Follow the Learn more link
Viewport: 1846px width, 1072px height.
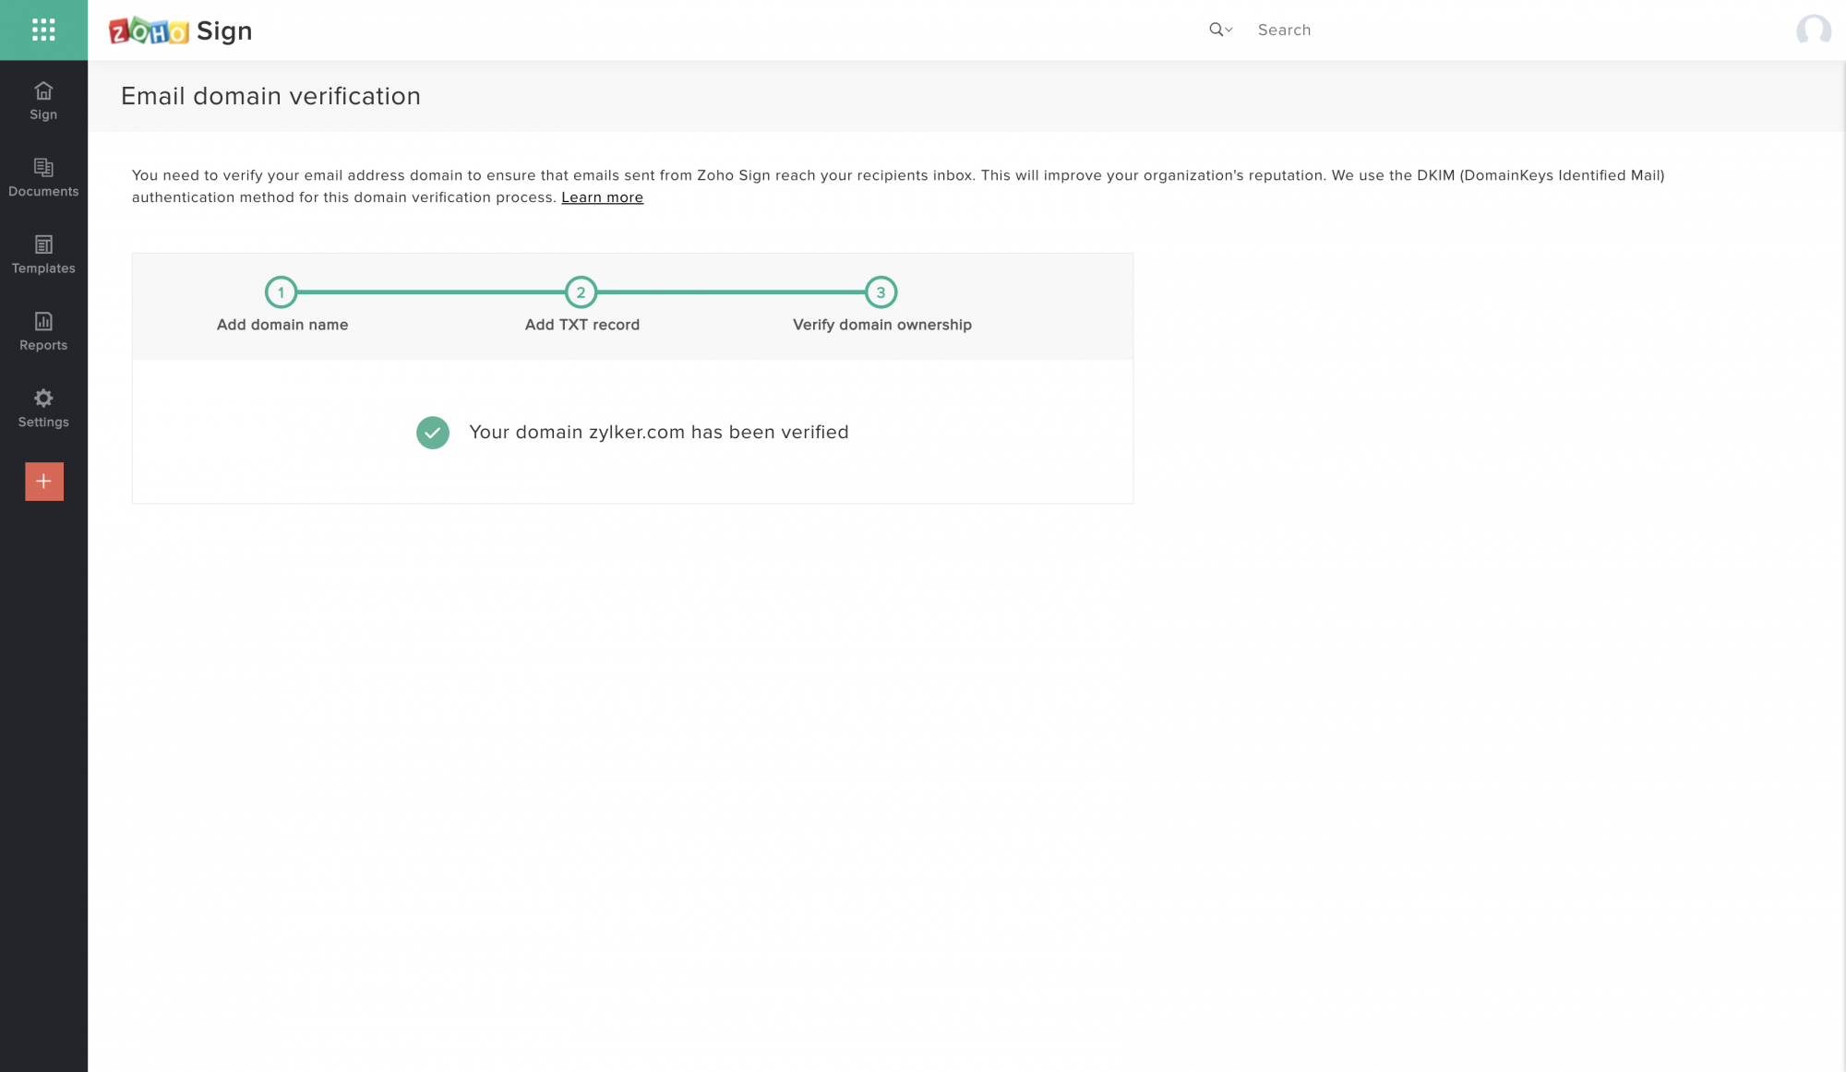[602, 197]
